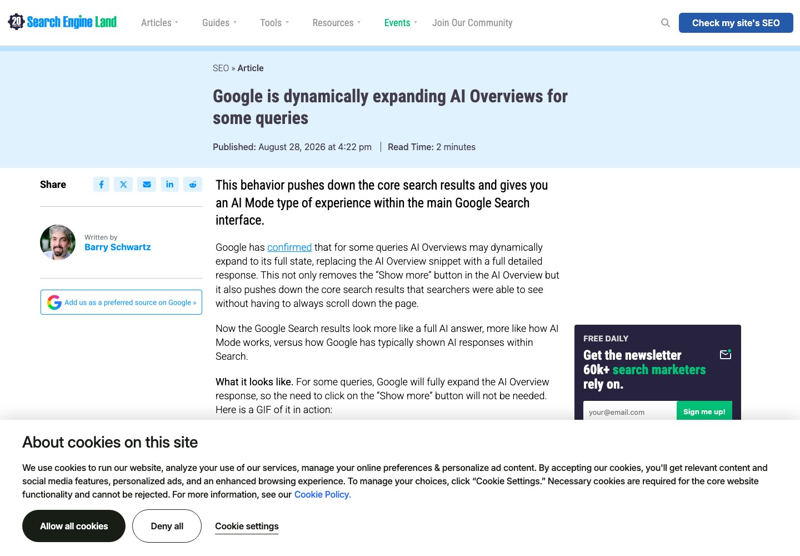Open the Search Engine Land logo homepage

pyautogui.click(x=63, y=22)
